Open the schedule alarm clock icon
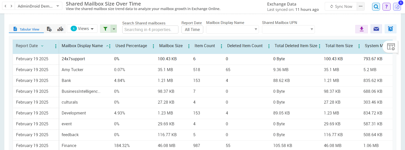The width and height of the screenshot is (405, 150). coord(390,29)
